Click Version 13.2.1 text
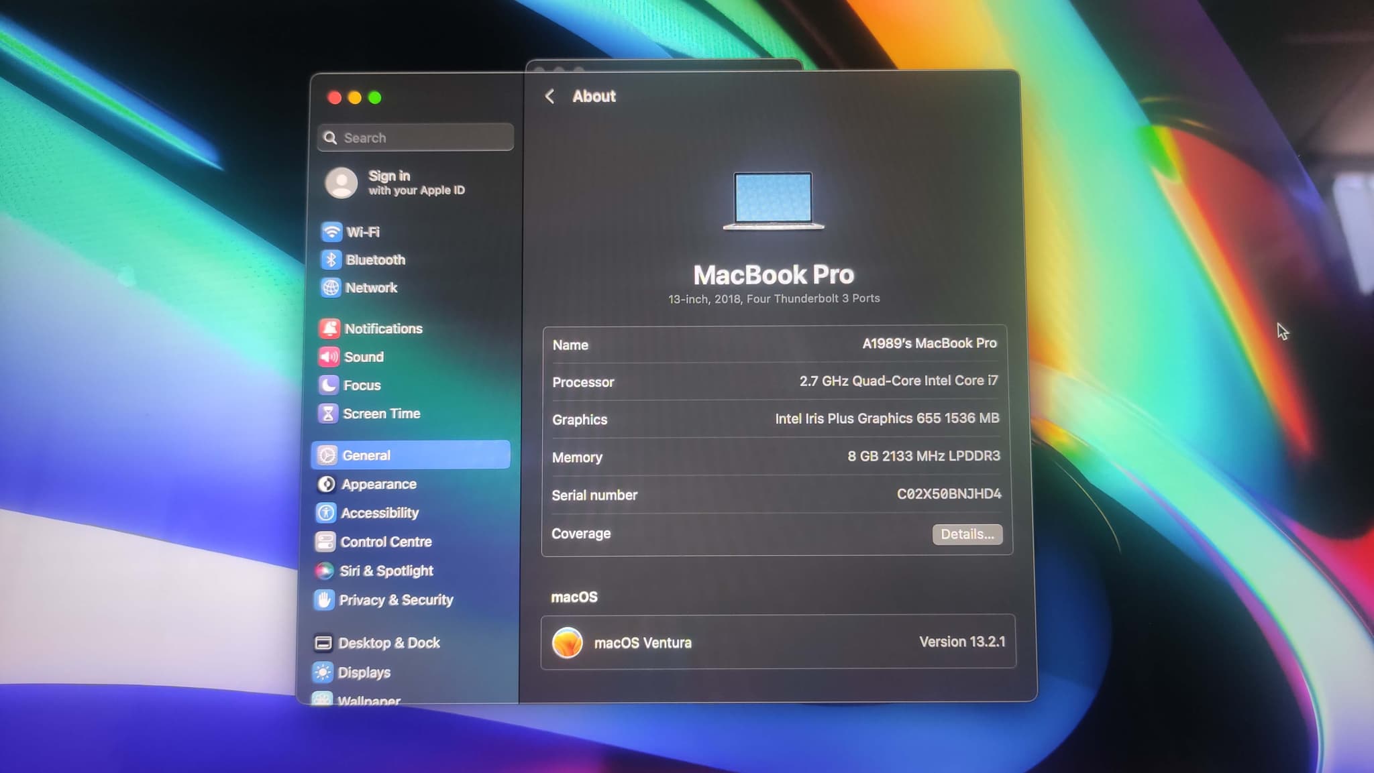 pos(962,642)
